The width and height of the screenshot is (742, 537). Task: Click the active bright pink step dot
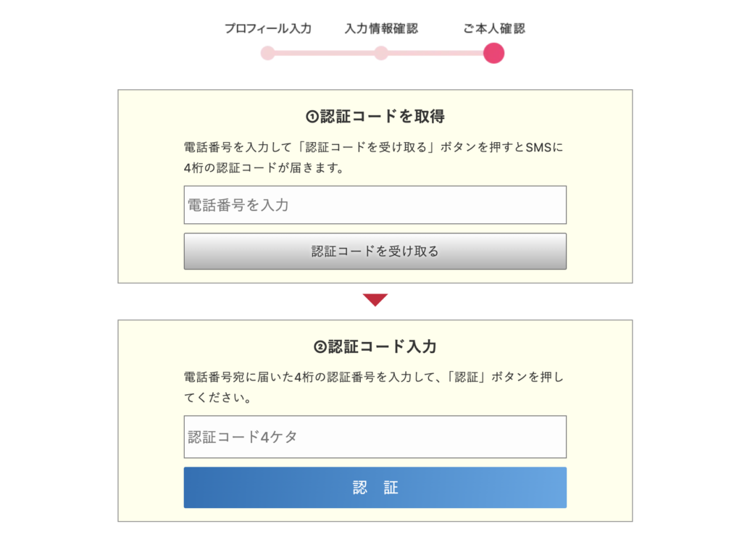(x=493, y=53)
